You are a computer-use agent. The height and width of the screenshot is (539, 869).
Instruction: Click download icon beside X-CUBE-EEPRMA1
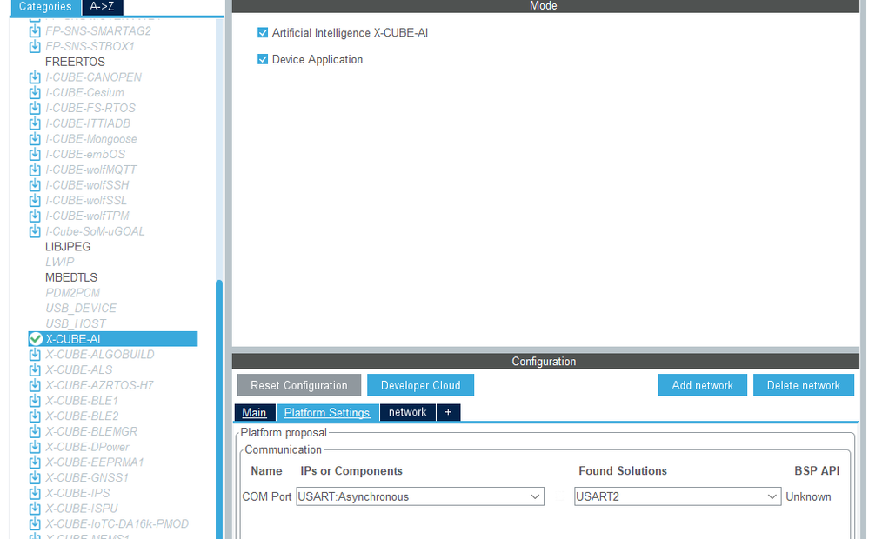tap(35, 462)
